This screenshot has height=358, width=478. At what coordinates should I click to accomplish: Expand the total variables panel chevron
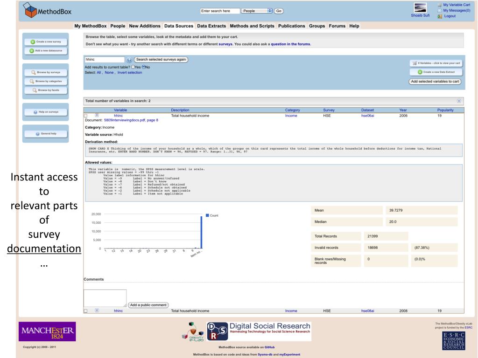tap(459, 101)
